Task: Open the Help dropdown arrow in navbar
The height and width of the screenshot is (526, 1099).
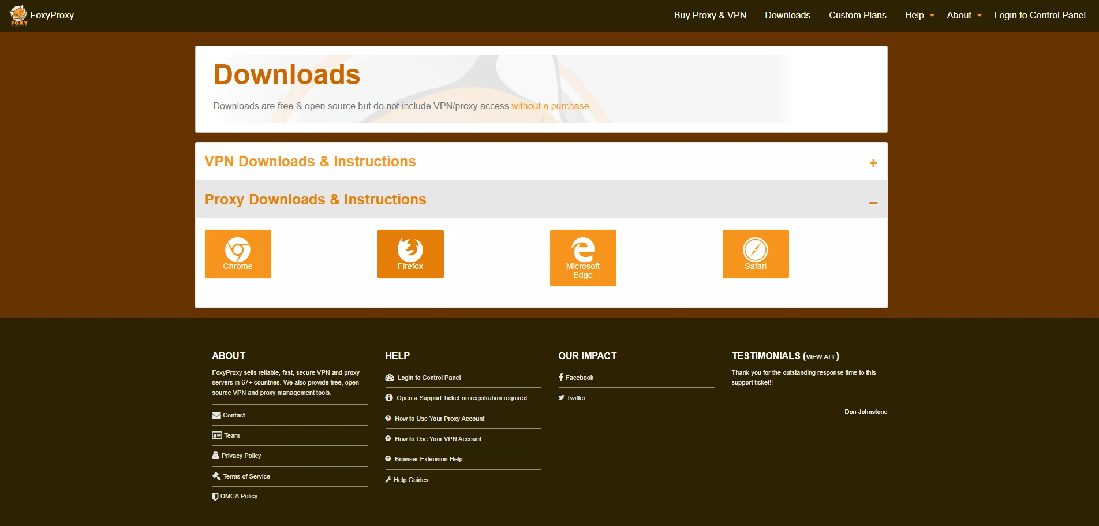Action: (932, 16)
